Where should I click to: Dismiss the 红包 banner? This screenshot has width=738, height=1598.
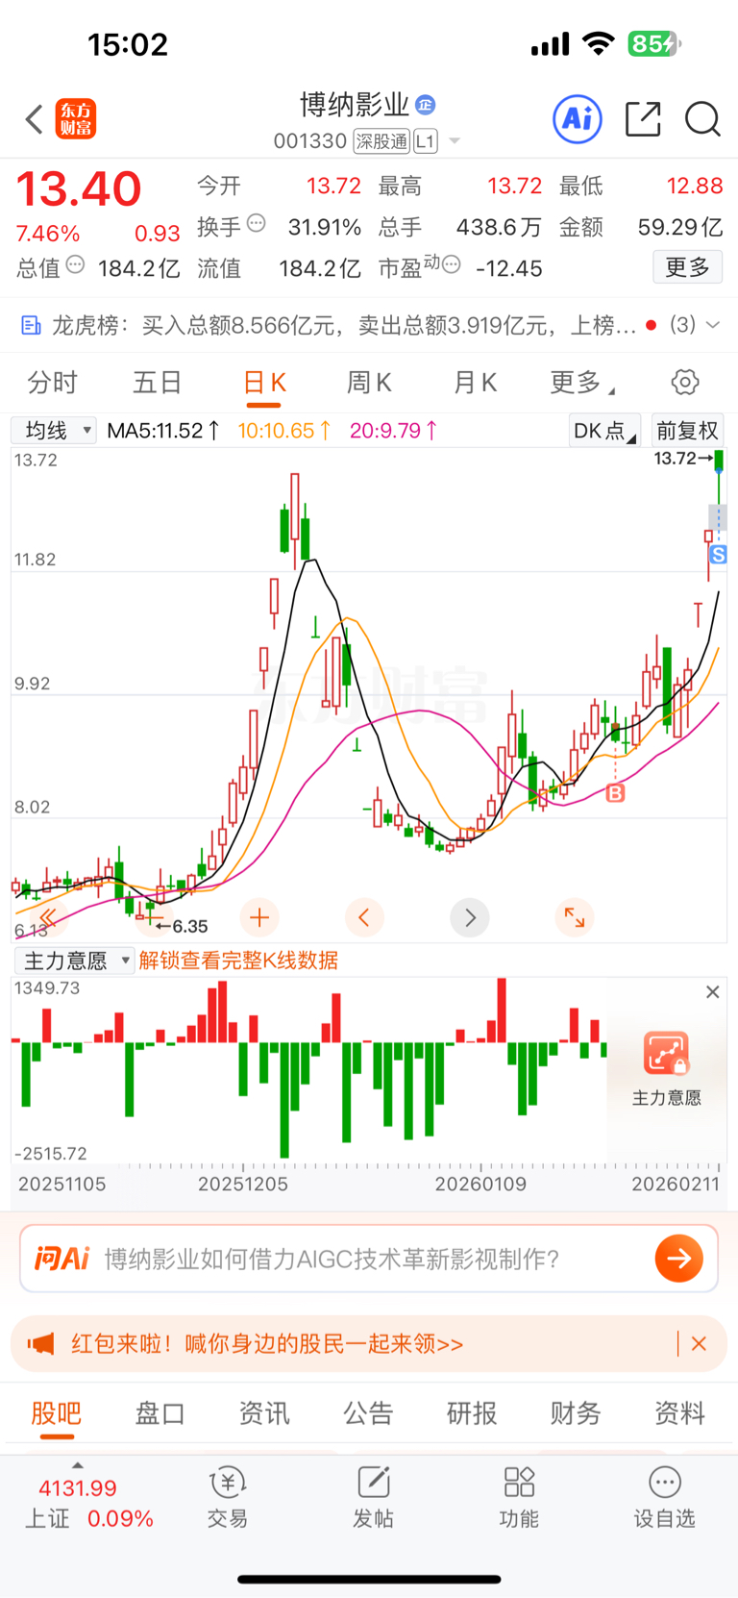click(700, 1343)
